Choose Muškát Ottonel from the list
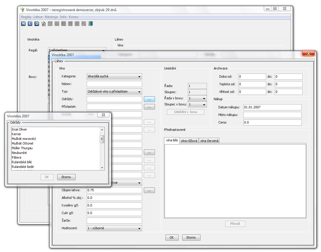The image size is (321, 252). point(56,143)
